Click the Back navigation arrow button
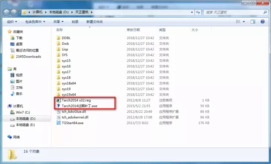The height and width of the screenshot is (164, 271). click(x=6, y=12)
